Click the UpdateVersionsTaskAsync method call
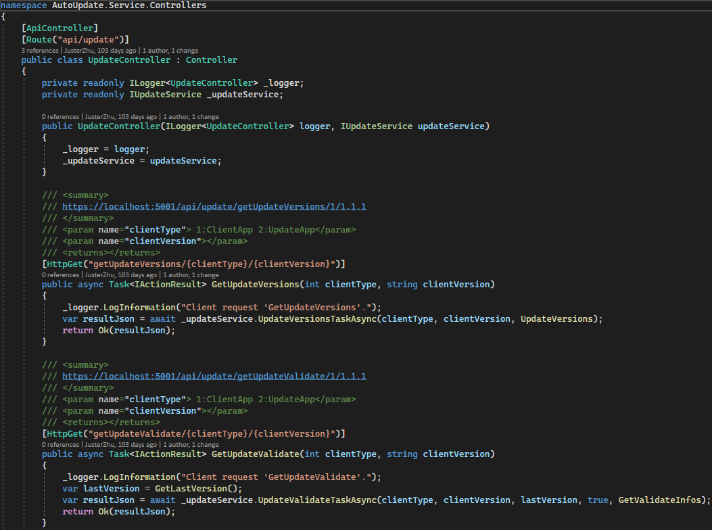Screen dimensions: 712x530 point(317,319)
